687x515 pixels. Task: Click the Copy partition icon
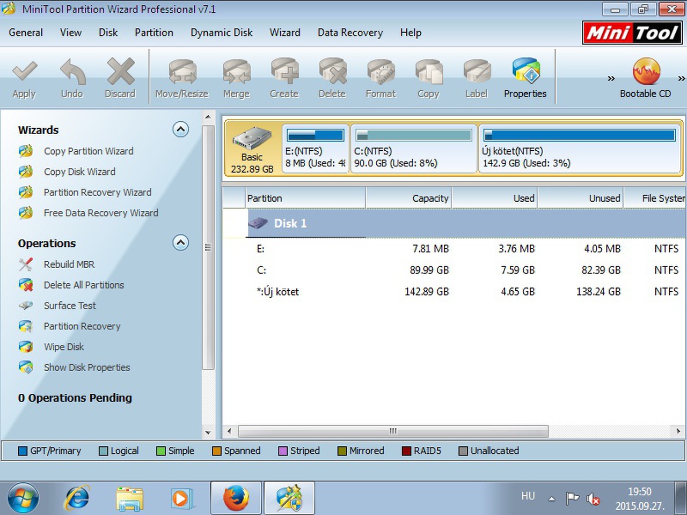click(x=429, y=72)
